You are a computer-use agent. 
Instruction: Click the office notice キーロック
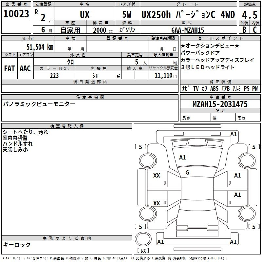(17, 245)
